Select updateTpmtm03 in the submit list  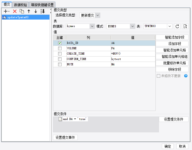click(26, 17)
